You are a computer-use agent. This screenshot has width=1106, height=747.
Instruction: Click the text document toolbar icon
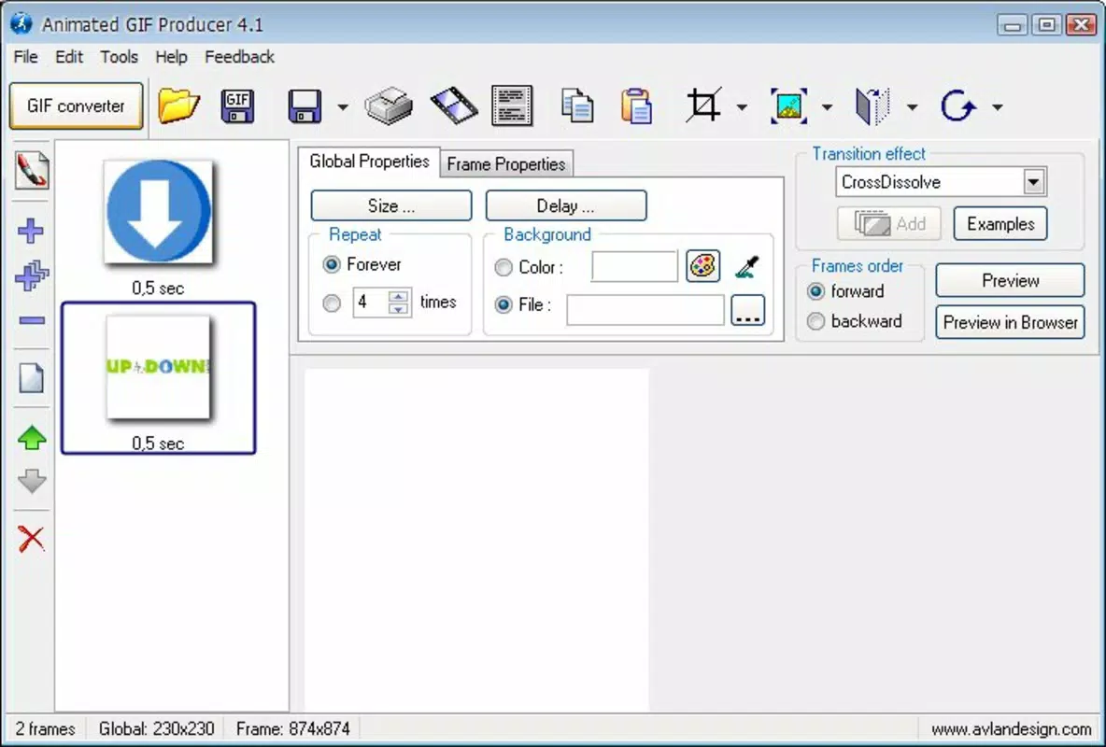pyautogui.click(x=512, y=106)
